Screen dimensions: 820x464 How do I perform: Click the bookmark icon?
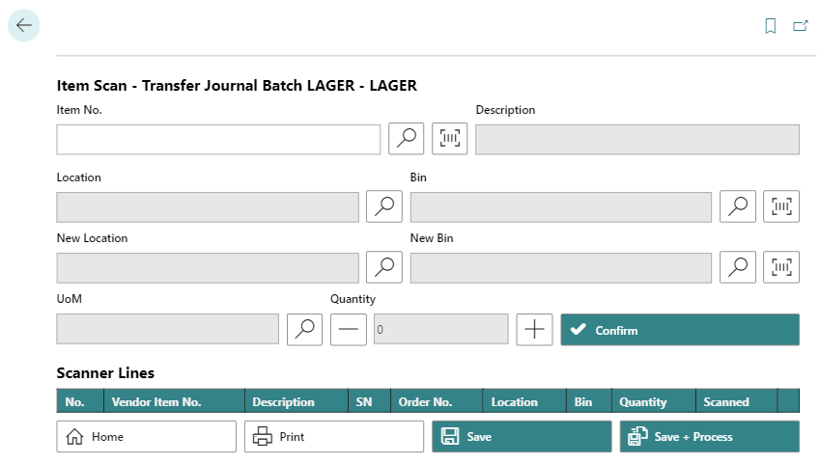pos(771,26)
